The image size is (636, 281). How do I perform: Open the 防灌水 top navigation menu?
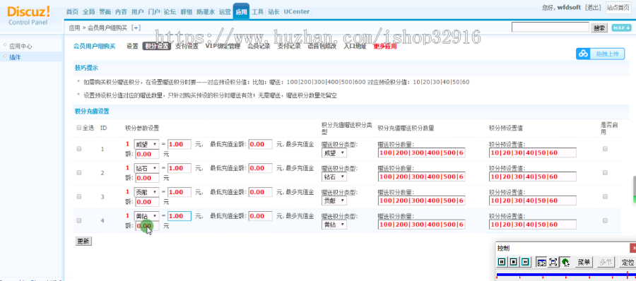click(x=206, y=12)
